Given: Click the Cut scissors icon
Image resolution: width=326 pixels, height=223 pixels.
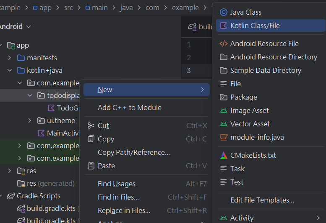Looking at the screenshot, I should pyautogui.click(x=91, y=126).
